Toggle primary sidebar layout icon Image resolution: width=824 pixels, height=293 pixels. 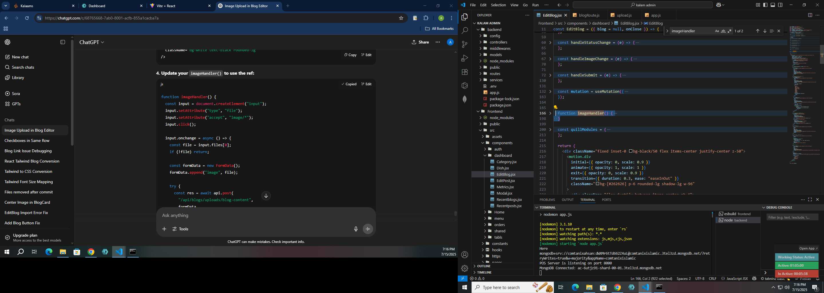pos(765,5)
